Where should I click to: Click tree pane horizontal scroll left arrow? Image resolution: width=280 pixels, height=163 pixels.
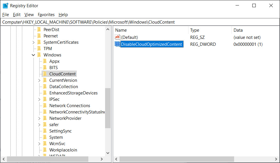tap(3, 159)
